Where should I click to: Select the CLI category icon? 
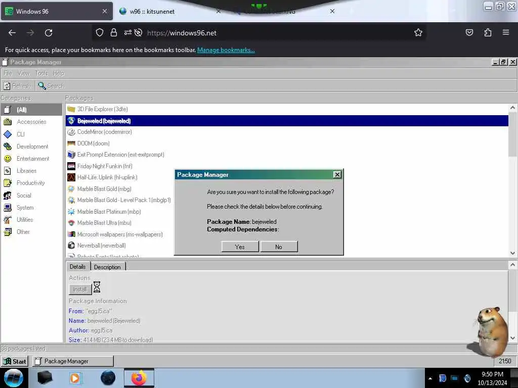pyautogui.click(x=8, y=134)
